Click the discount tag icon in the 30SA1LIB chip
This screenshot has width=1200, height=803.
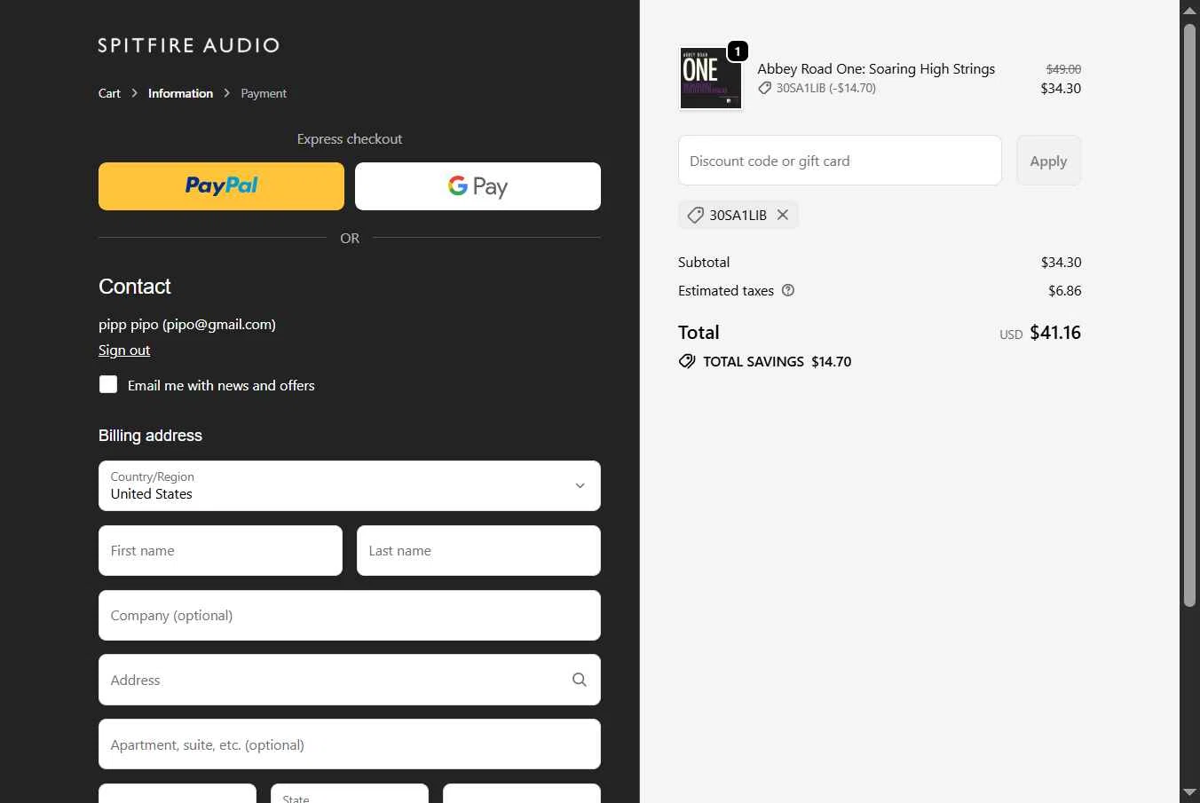pyautogui.click(x=695, y=215)
